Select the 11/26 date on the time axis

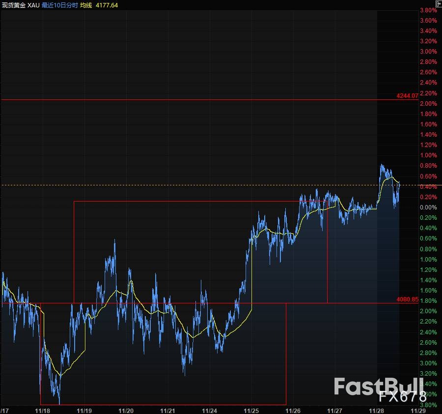(x=293, y=410)
